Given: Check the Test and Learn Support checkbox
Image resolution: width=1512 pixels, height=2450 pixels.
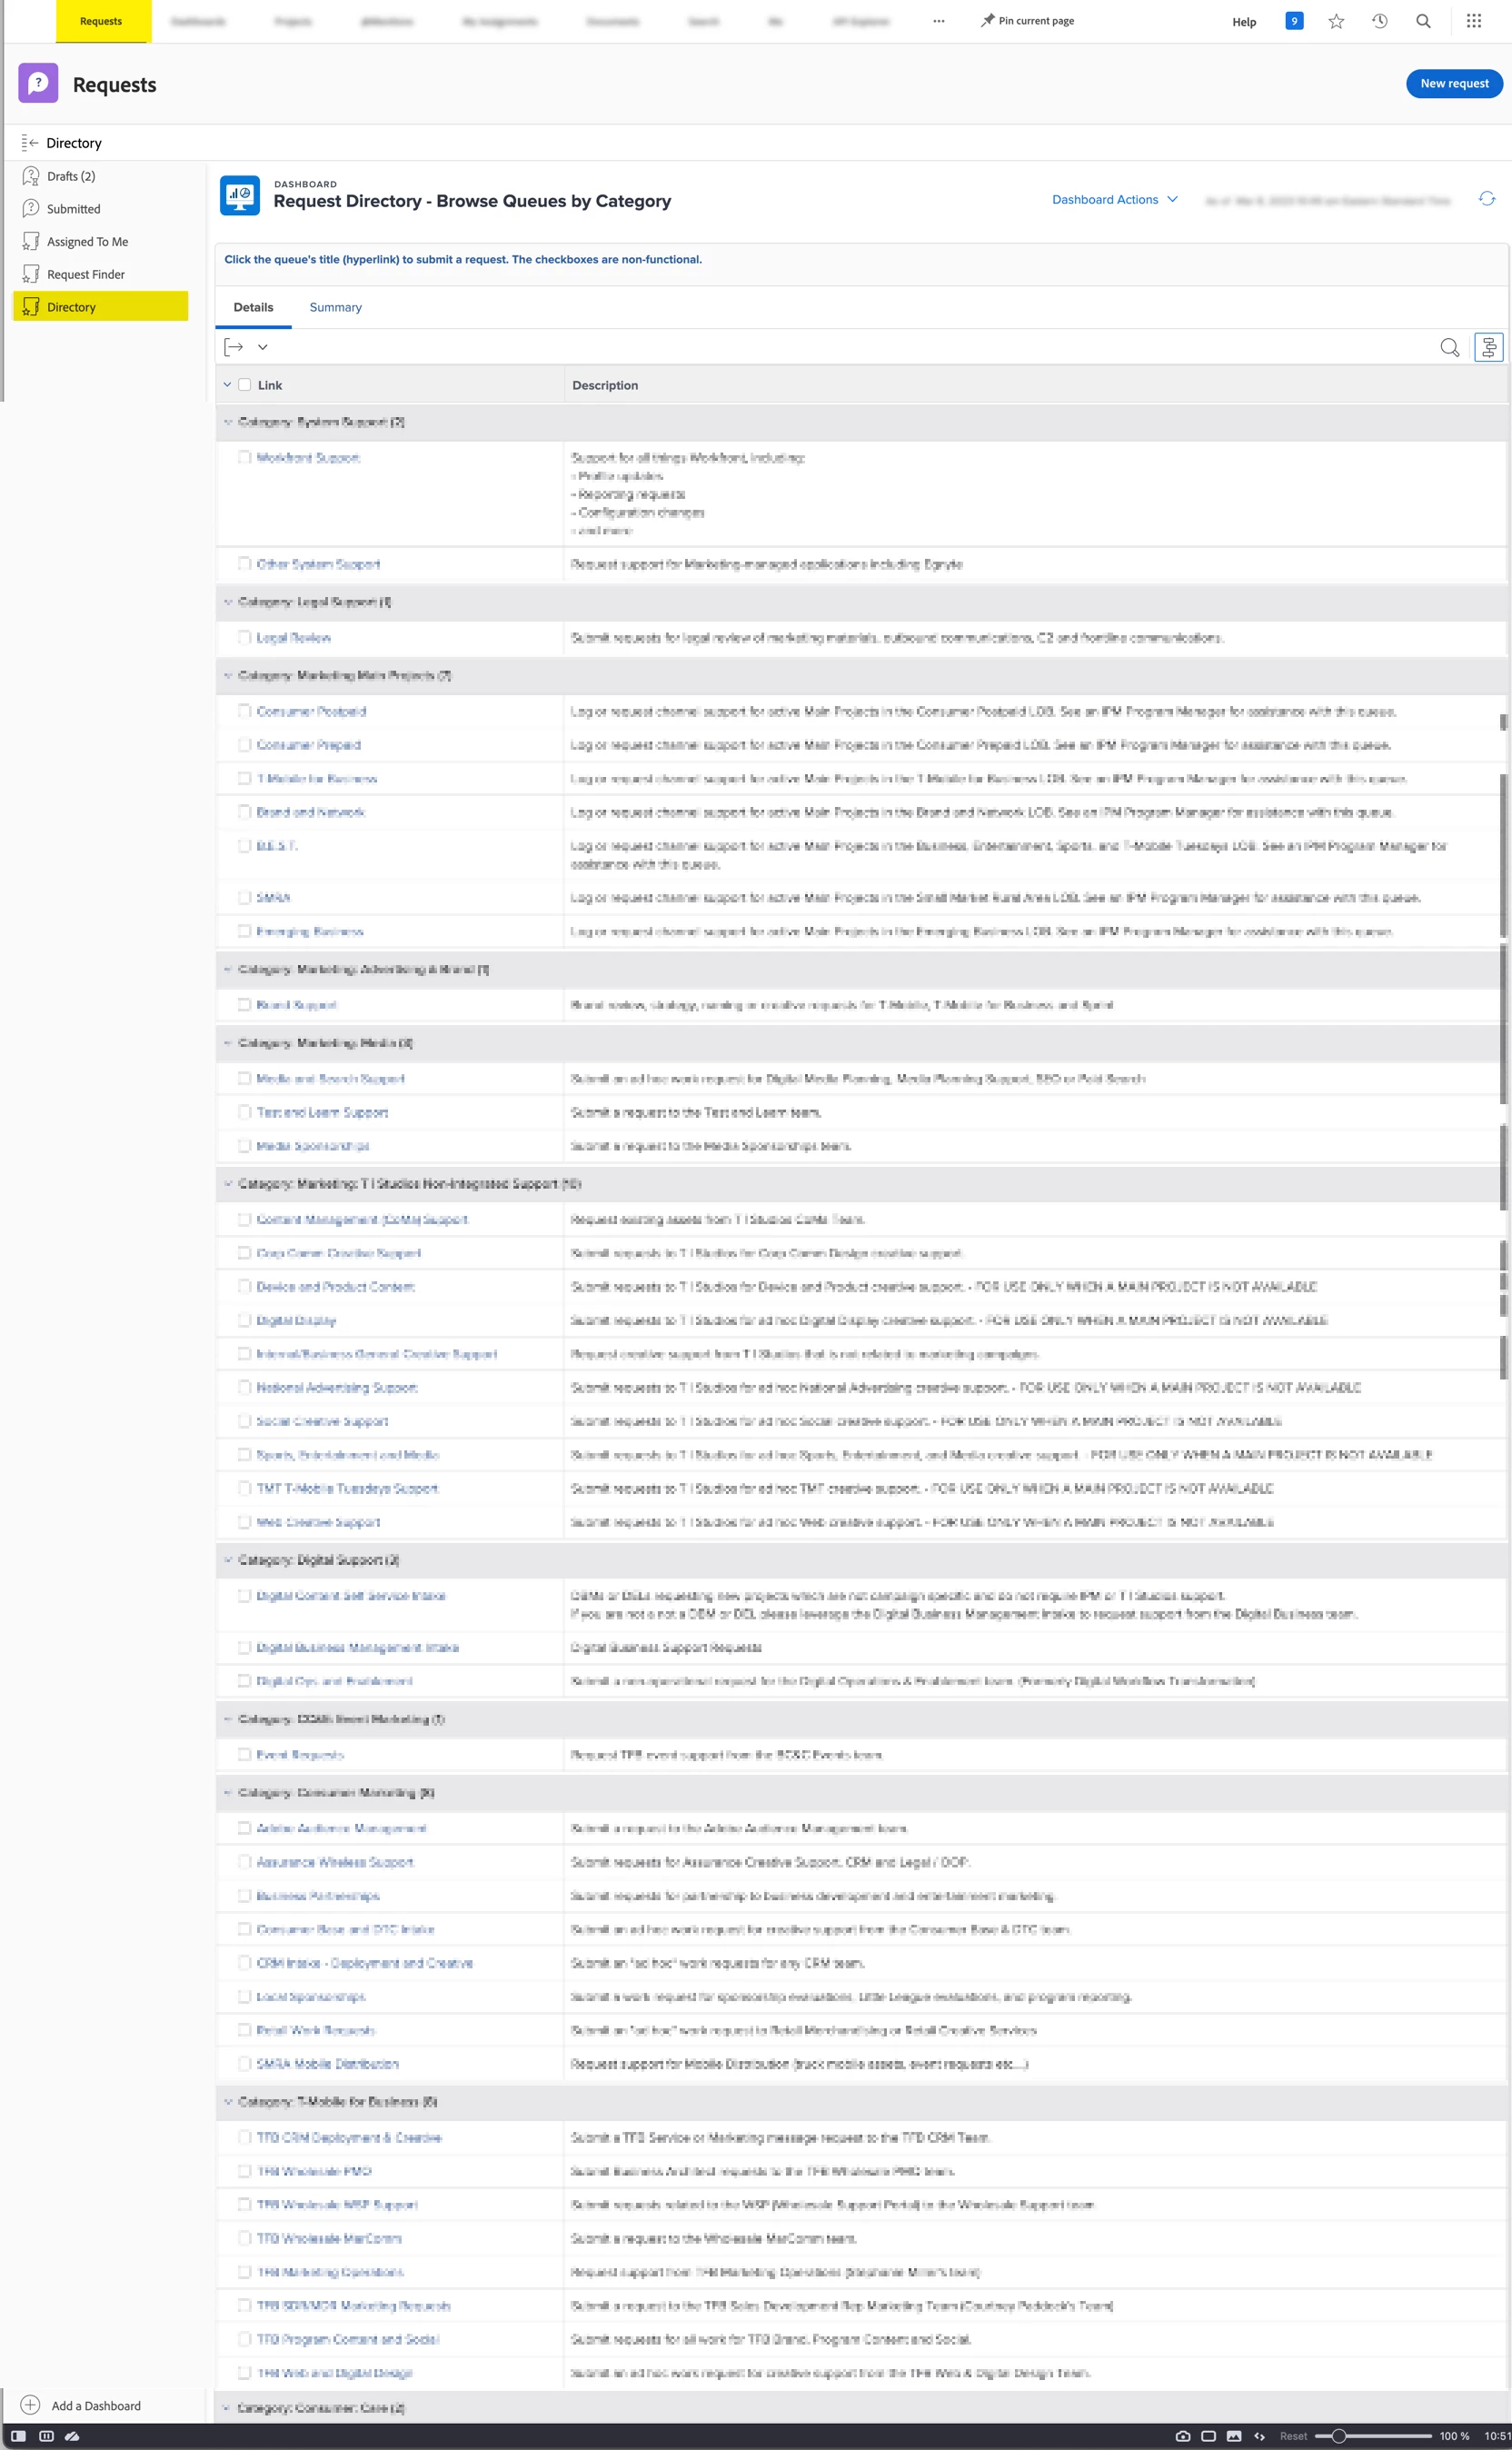Looking at the screenshot, I should click(244, 1112).
